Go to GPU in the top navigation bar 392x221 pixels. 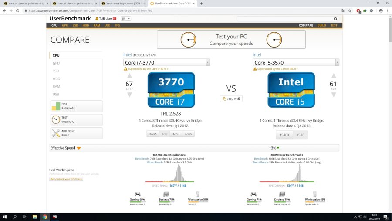65,25
